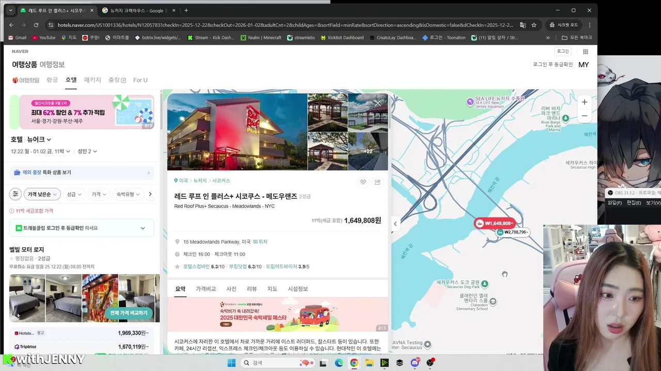The height and width of the screenshot is (371, 661).
Task: Click the favorite heart icon for Red Roof
Action: pyautogui.click(x=363, y=182)
